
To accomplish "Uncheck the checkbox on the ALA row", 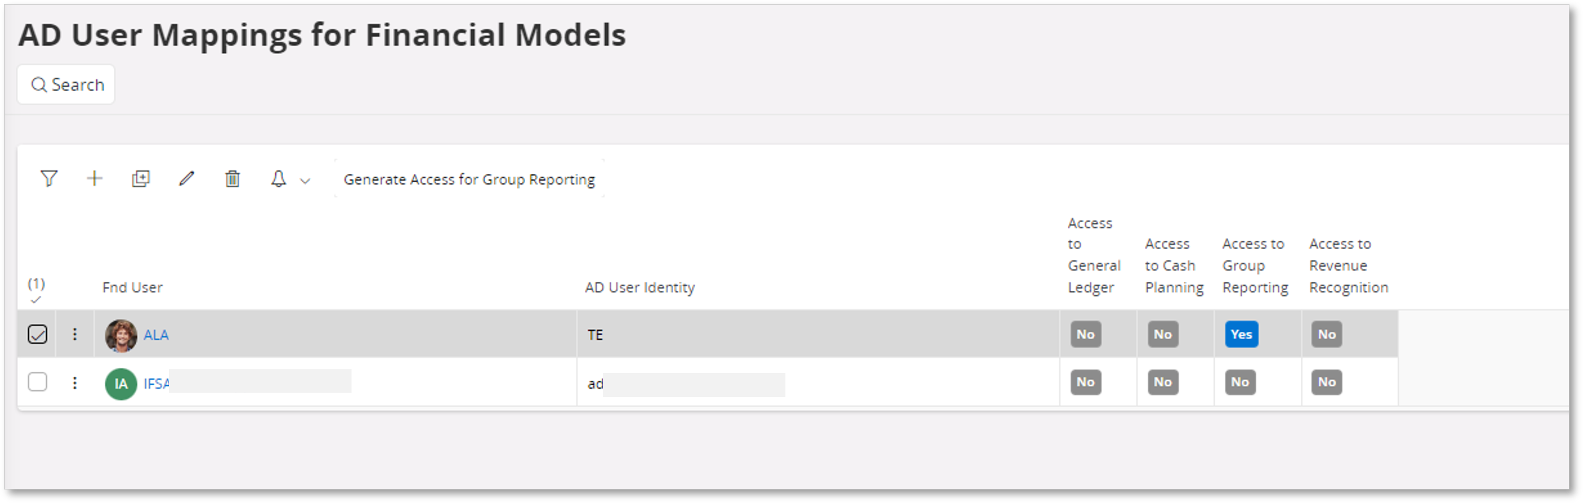I will tap(37, 334).
